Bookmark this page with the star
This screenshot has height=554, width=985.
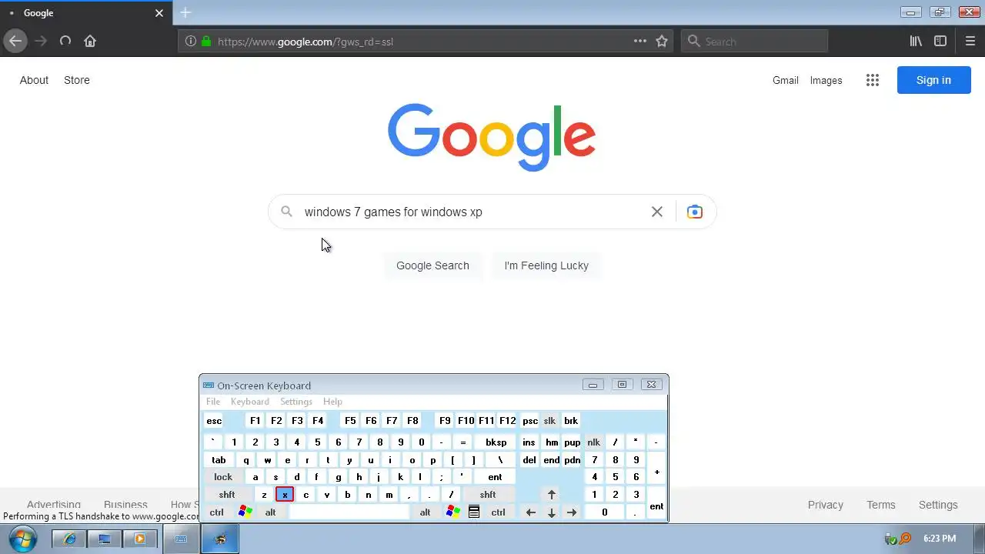tap(662, 42)
